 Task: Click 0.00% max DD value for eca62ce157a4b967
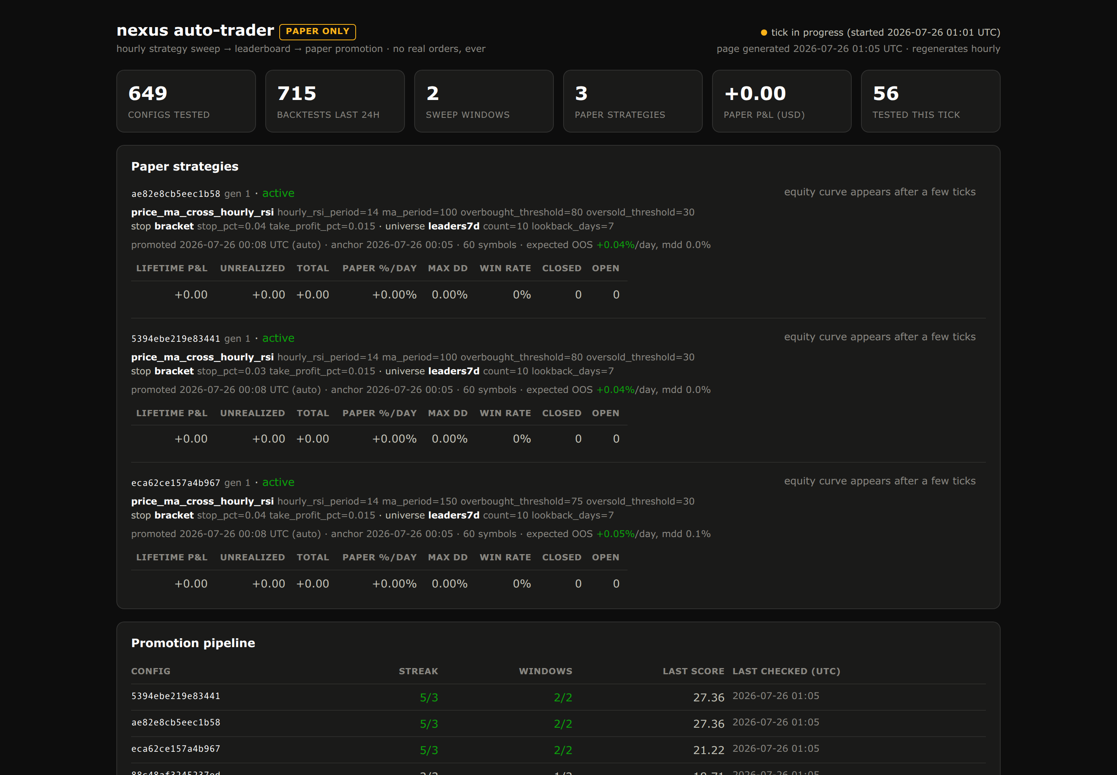point(449,584)
